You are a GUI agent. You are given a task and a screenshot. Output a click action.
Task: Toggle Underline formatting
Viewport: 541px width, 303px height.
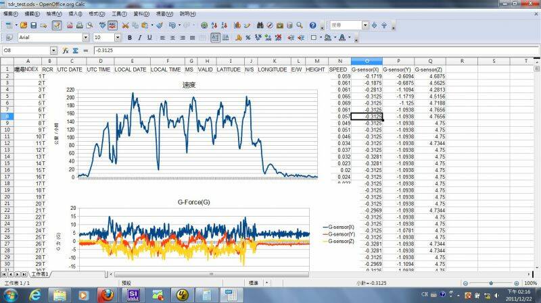tap(149, 38)
